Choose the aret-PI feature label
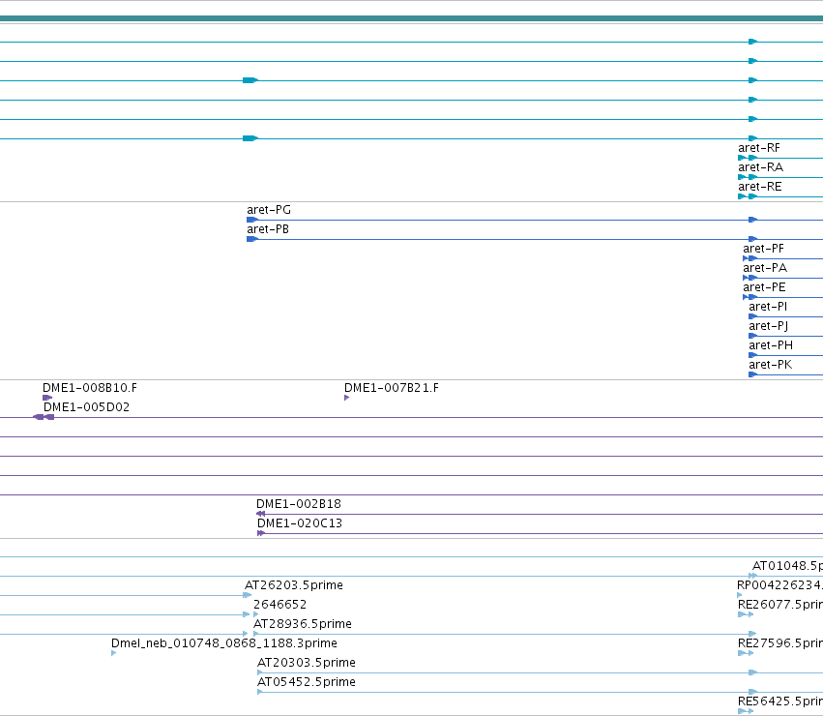Screen dimensions: 823x716 point(768,307)
